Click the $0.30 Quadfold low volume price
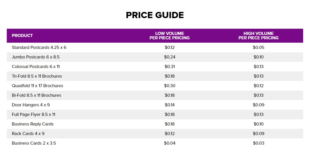Screen dimensions: 312x156 pyautogui.click(x=170, y=86)
